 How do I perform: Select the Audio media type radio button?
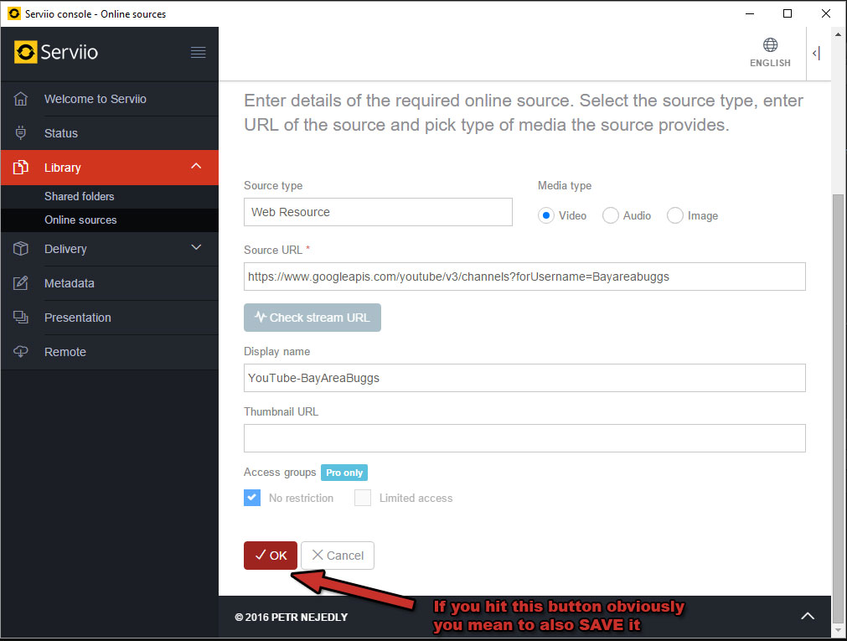[611, 215]
